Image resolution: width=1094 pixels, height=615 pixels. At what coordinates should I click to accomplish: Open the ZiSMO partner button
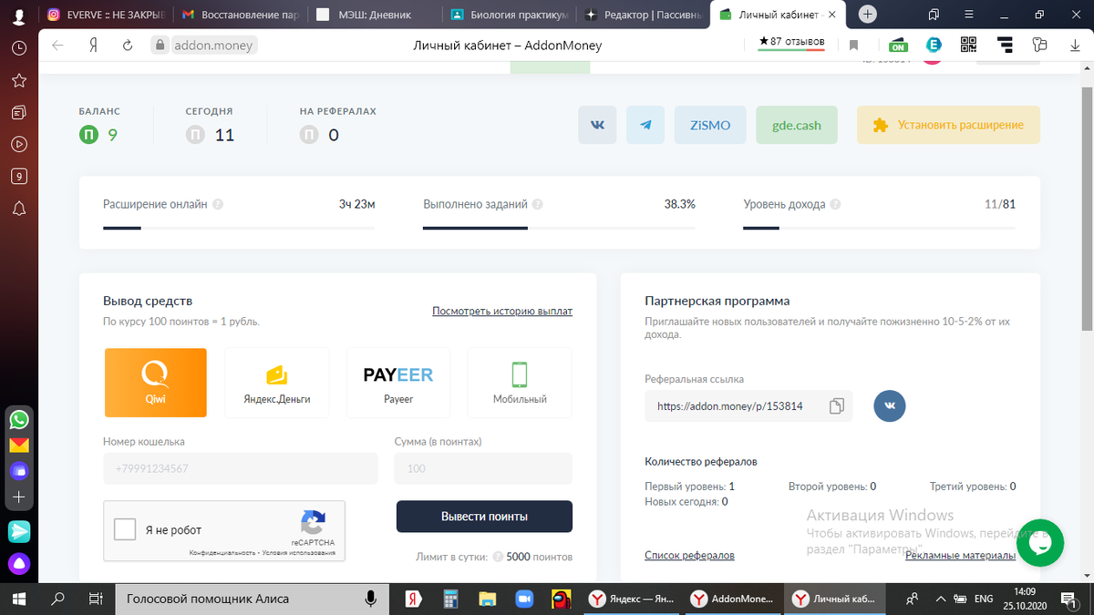point(710,125)
